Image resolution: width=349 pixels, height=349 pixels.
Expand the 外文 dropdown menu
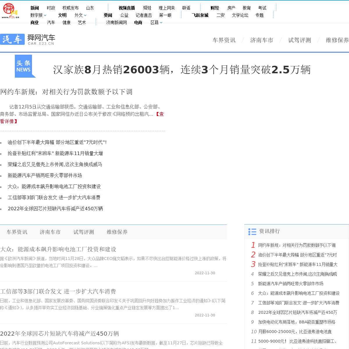click(80, 15)
